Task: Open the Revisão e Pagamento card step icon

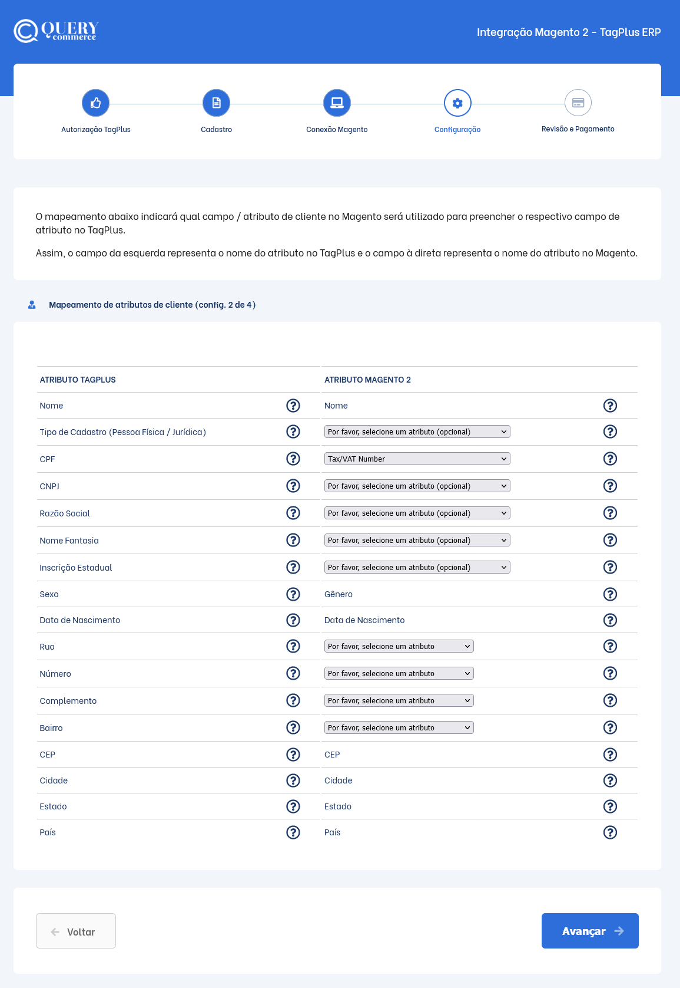Action: [578, 103]
